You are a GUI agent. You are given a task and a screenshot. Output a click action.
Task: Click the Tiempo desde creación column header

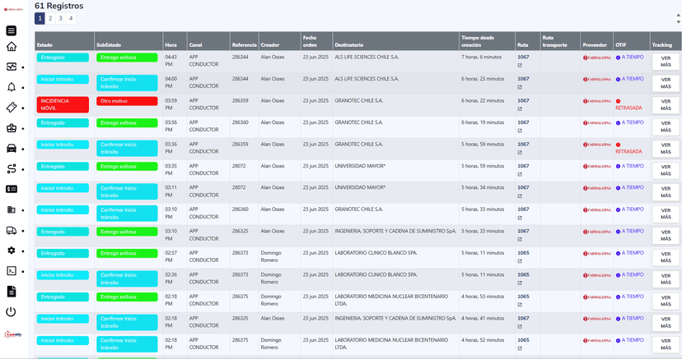pyautogui.click(x=477, y=40)
